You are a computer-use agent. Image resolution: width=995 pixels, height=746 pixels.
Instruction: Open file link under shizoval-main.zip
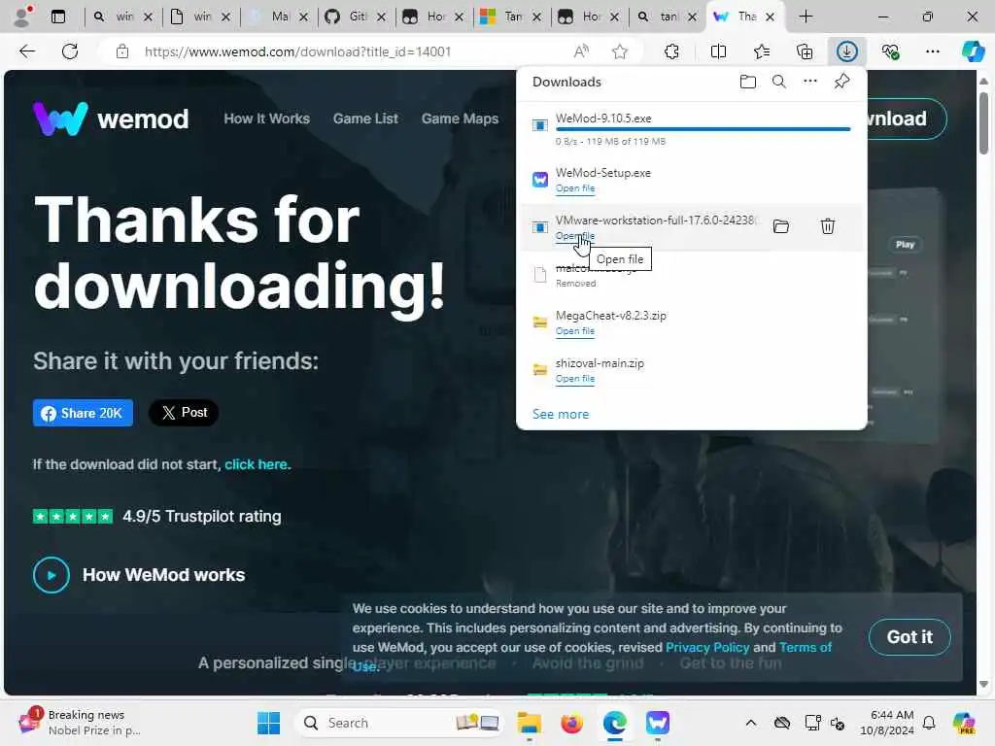tap(575, 379)
